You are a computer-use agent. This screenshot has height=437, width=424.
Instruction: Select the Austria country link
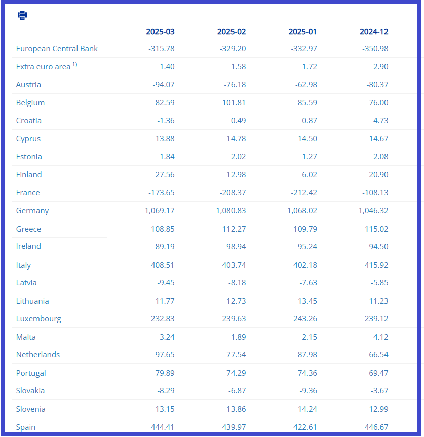pos(28,85)
